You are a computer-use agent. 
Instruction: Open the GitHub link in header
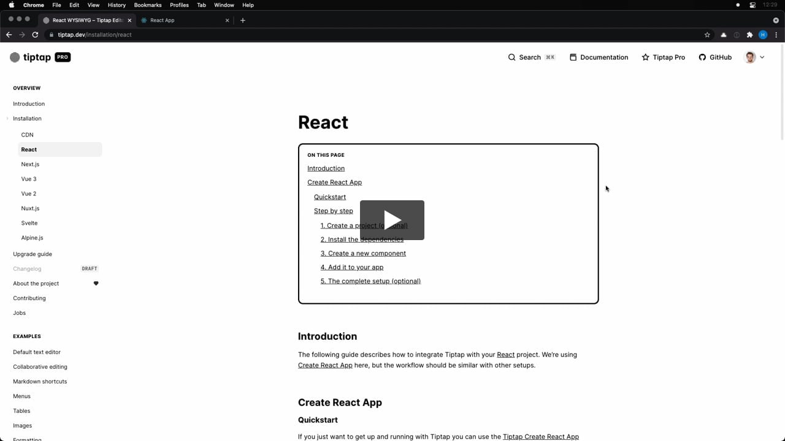click(x=715, y=57)
